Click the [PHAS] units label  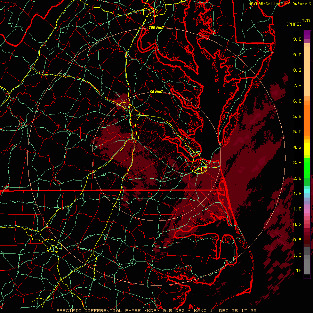[x=294, y=24]
